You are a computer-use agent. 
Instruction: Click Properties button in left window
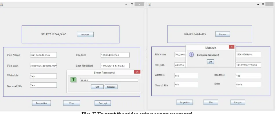pos(41,103)
